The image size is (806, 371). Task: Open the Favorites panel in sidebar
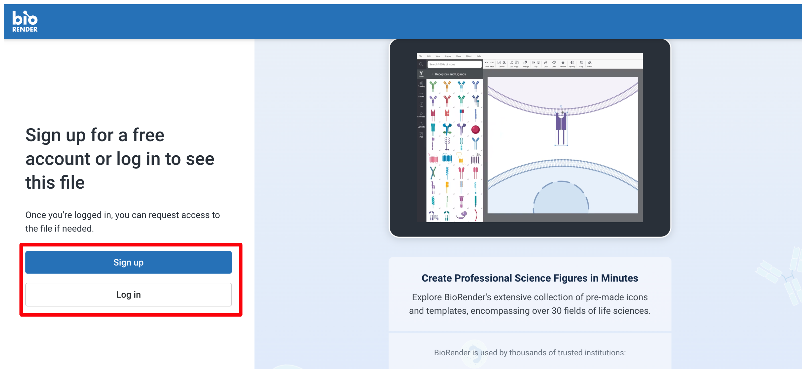click(x=421, y=115)
